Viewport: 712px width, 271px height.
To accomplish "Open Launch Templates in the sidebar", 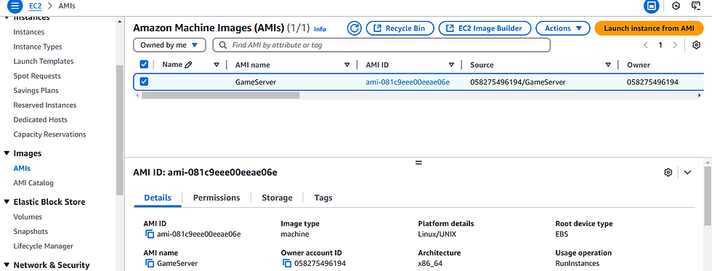I will pos(44,61).
